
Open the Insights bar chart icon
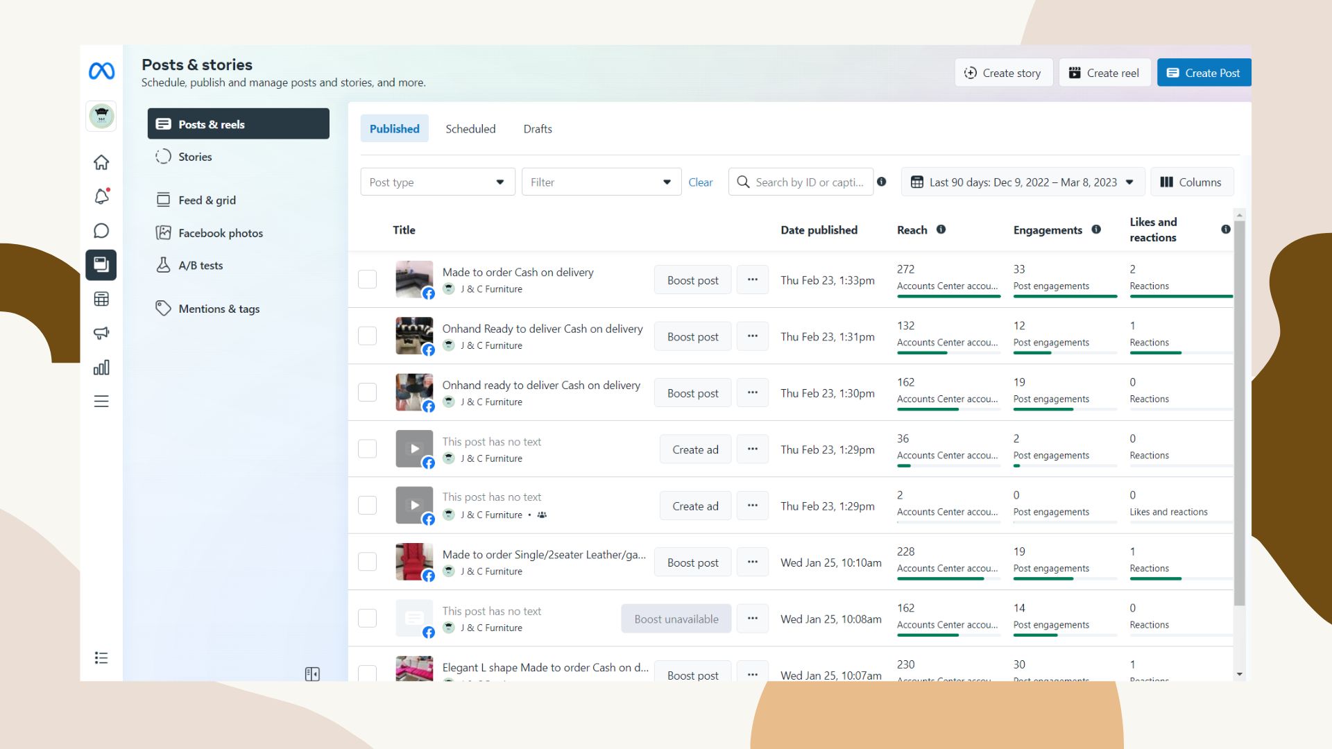pyautogui.click(x=101, y=368)
